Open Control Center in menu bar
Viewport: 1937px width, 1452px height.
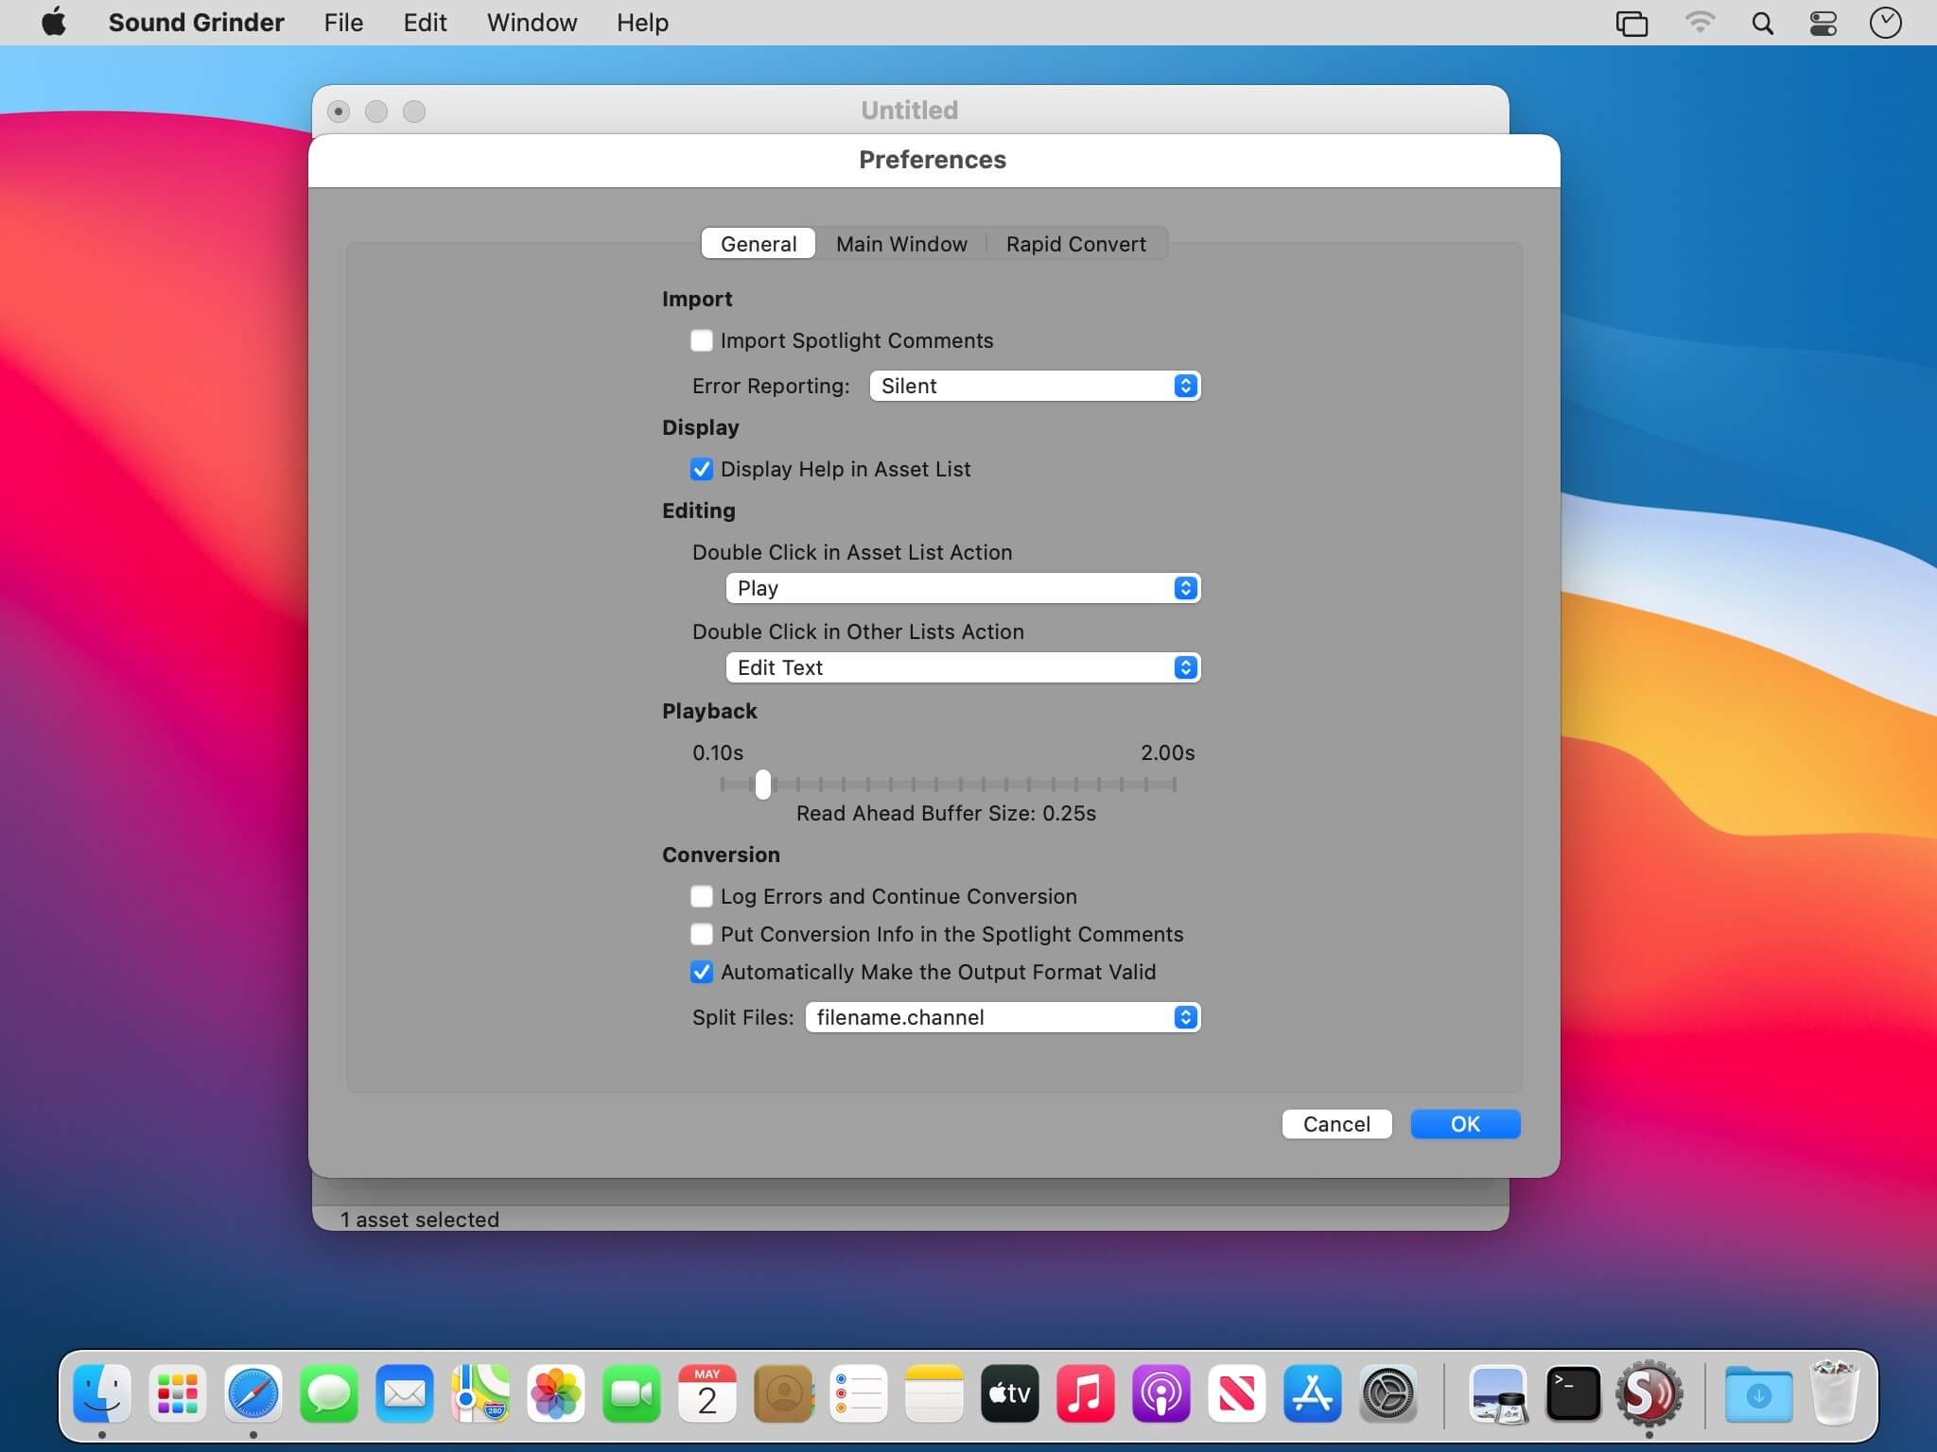point(1823,23)
